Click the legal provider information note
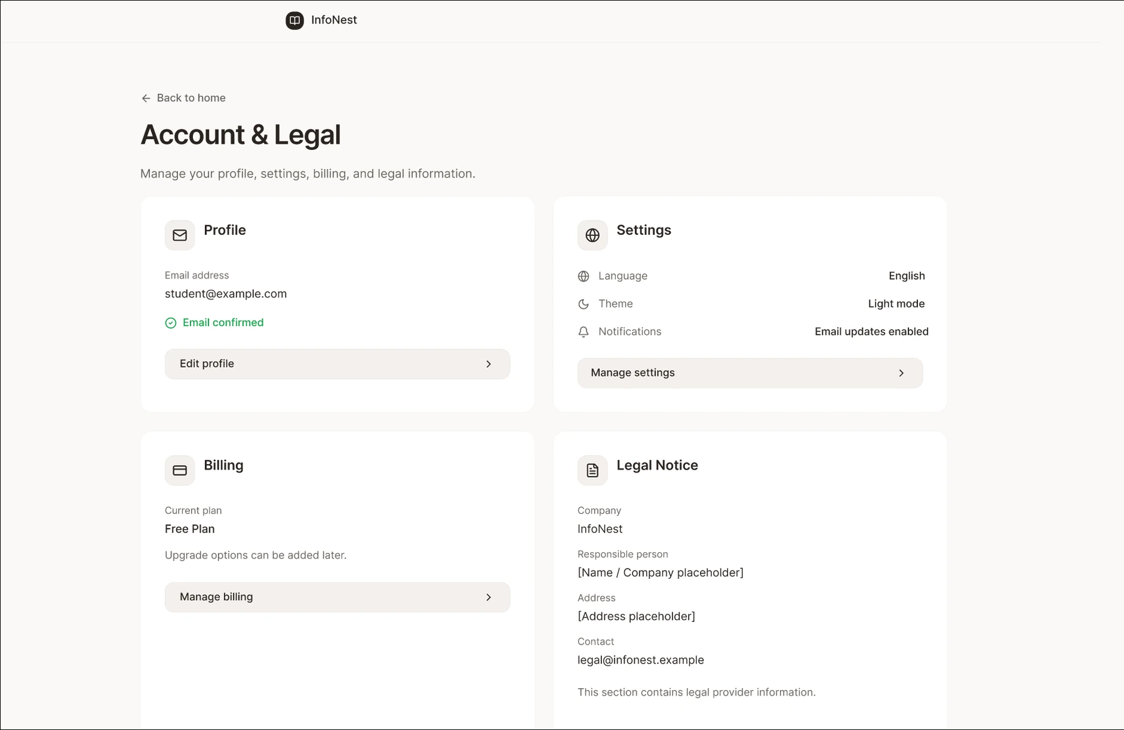The image size is (1124, 730). tap(696, 692)
